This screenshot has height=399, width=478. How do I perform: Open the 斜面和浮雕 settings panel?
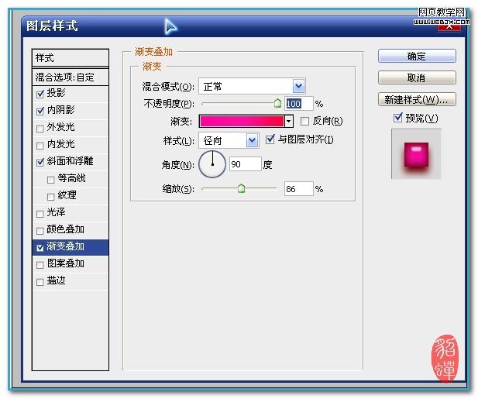70,161
